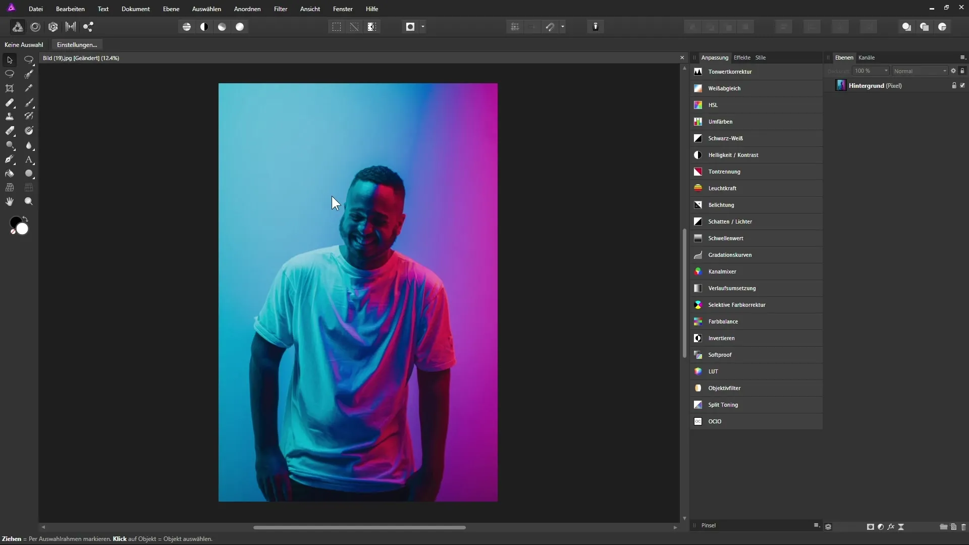Select the Ellipse shape tool
The height and width of the screenshot is (545, 969).
coord(29,174)
